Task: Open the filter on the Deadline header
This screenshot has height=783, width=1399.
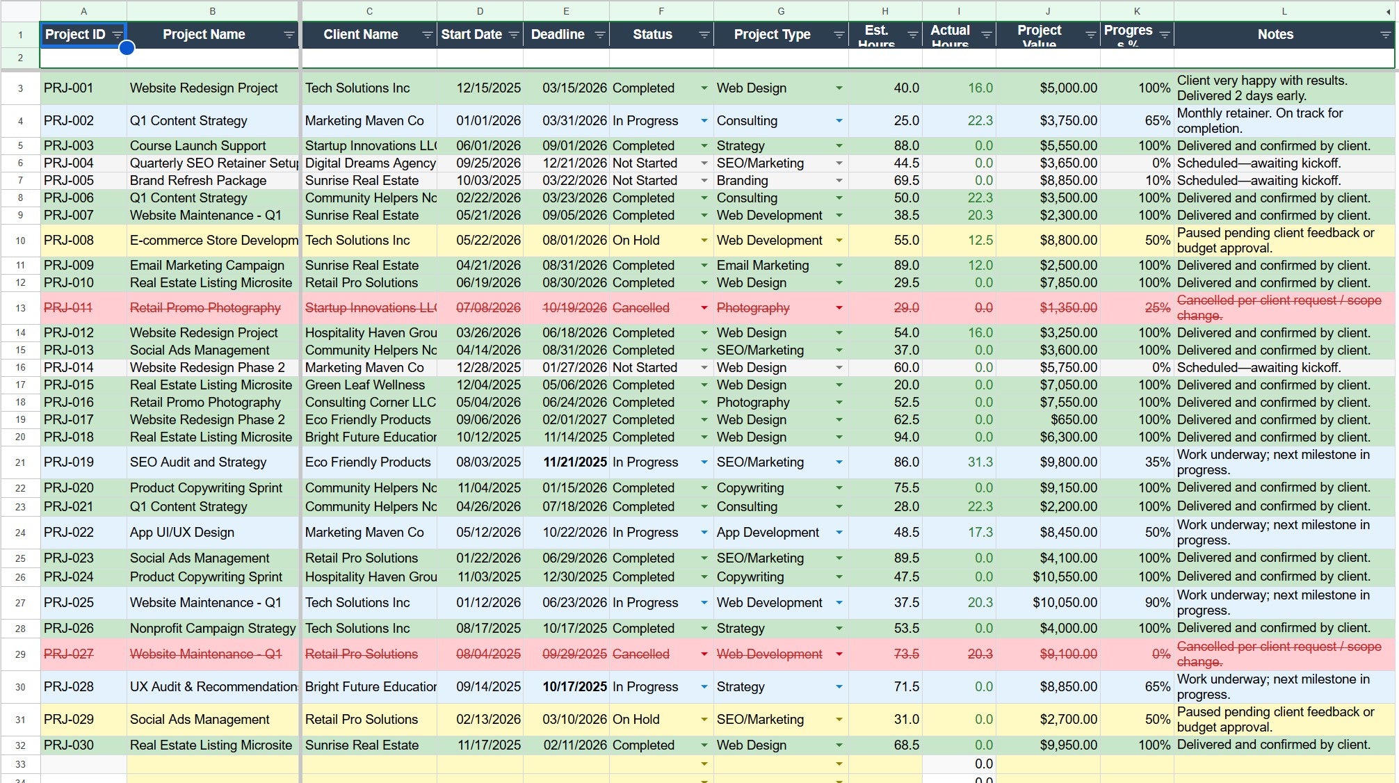Action: pos(601,34)
